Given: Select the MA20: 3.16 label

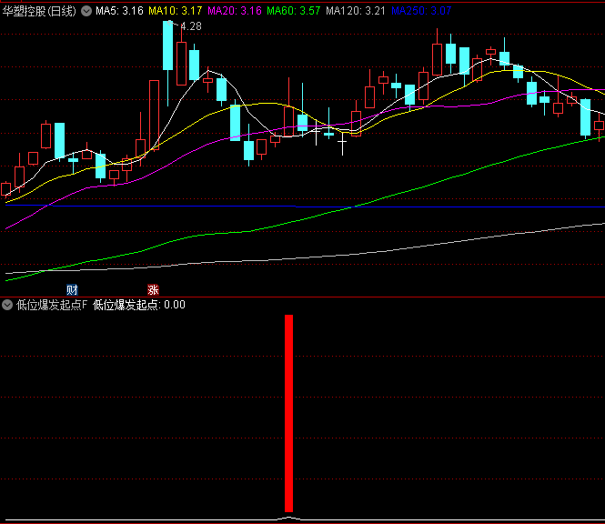Looking at the screenshot, I should coord(235,11).
